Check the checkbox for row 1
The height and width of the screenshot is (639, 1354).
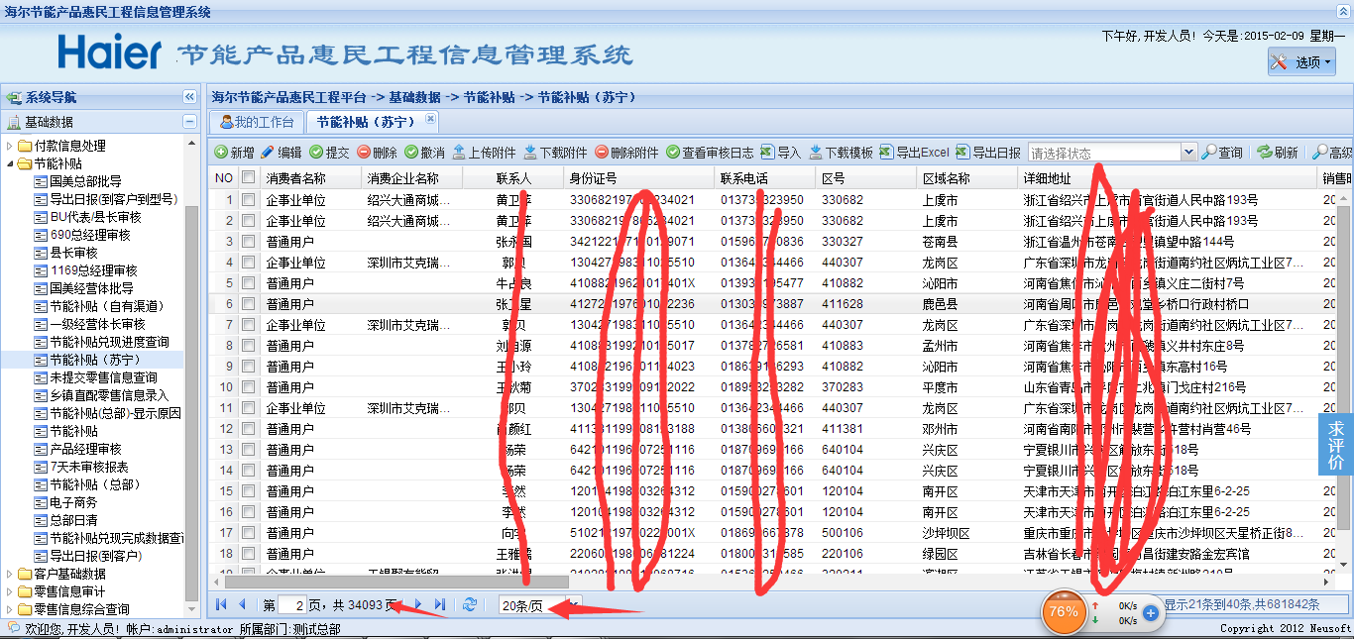248,200
